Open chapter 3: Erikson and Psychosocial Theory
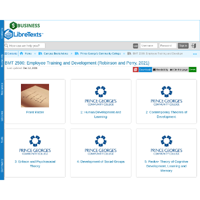The height and width of the screenshot is (200, 200). point(35,164)
